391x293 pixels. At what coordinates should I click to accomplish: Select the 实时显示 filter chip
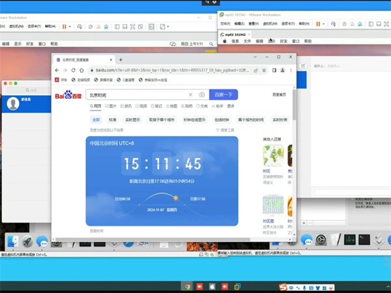coord(133,120)
